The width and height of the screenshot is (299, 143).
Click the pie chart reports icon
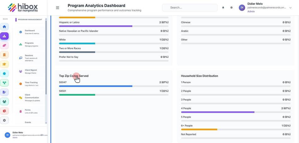[4, 111]
